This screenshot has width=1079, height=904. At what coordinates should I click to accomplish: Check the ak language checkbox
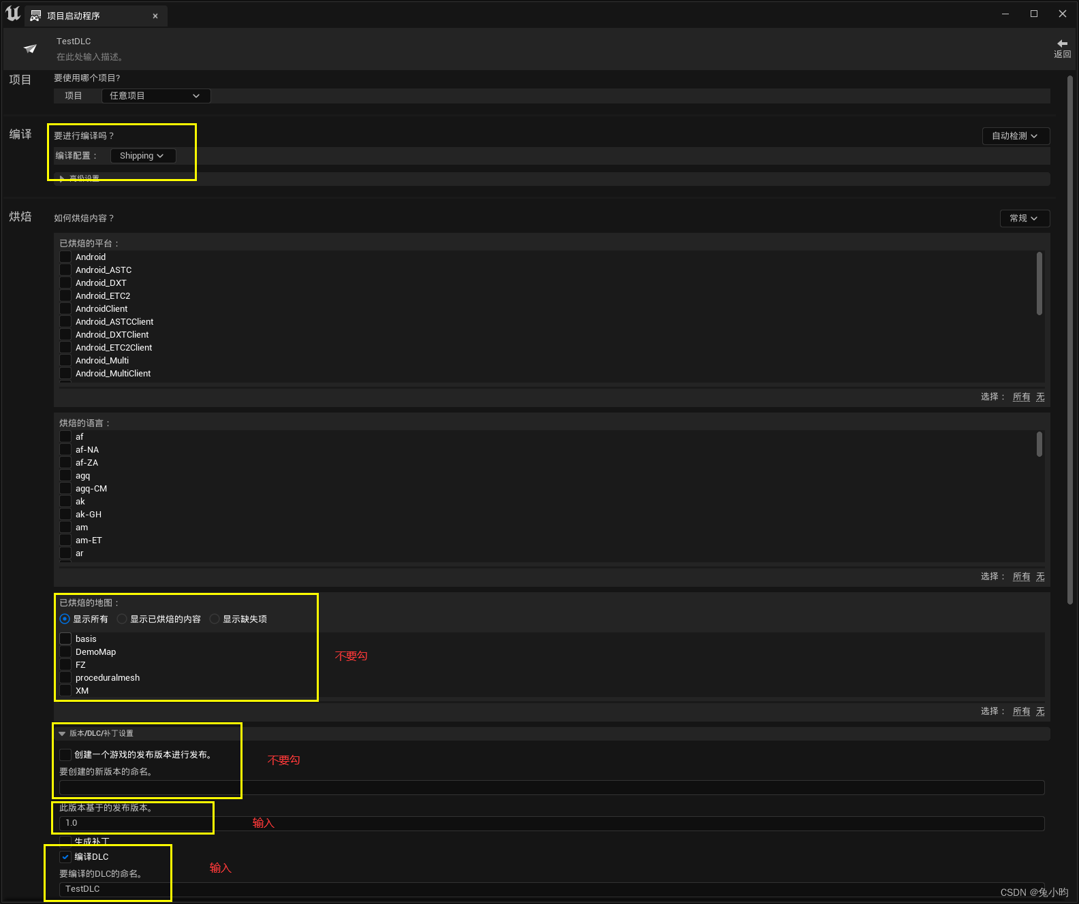coord(65,501)
